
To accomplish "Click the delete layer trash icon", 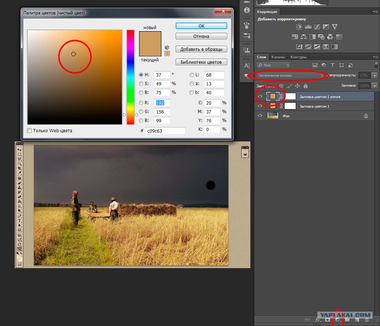I will (x=367, y=320).
